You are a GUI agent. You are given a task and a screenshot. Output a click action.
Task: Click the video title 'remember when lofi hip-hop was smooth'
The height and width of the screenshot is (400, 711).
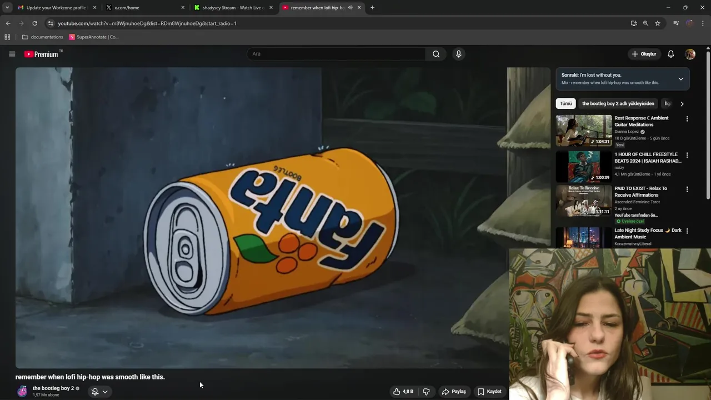coord(90,377)
